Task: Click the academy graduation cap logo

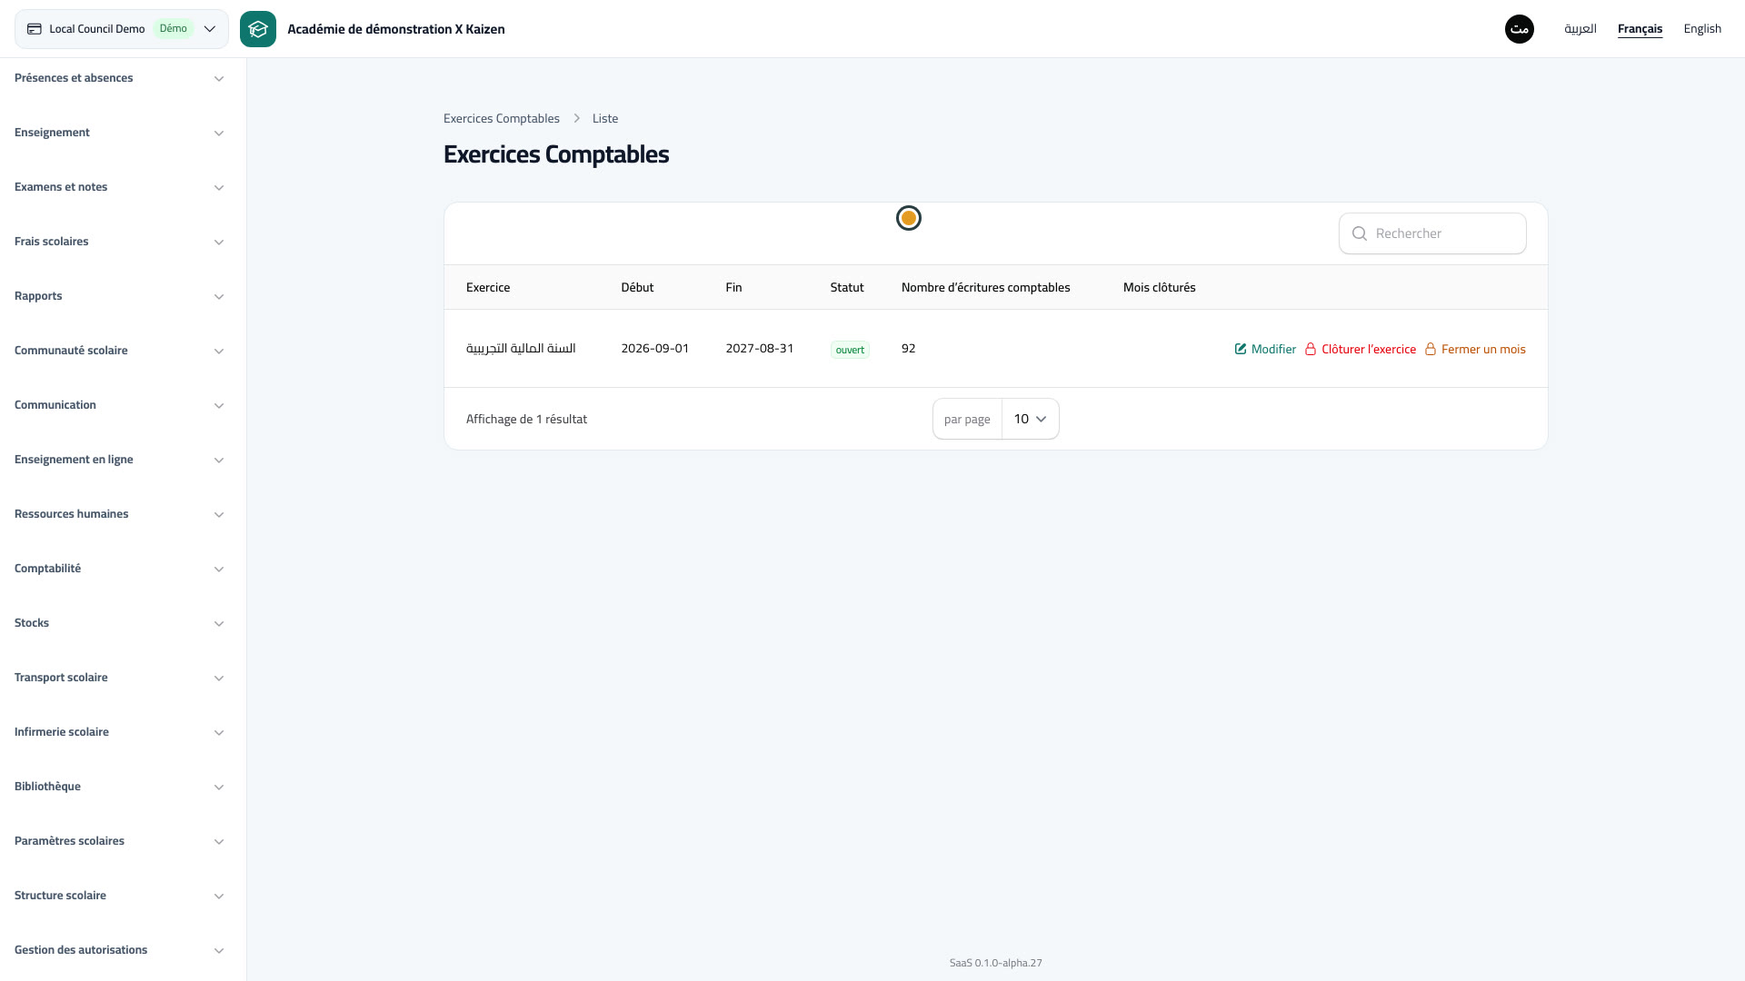Action: 258,29
